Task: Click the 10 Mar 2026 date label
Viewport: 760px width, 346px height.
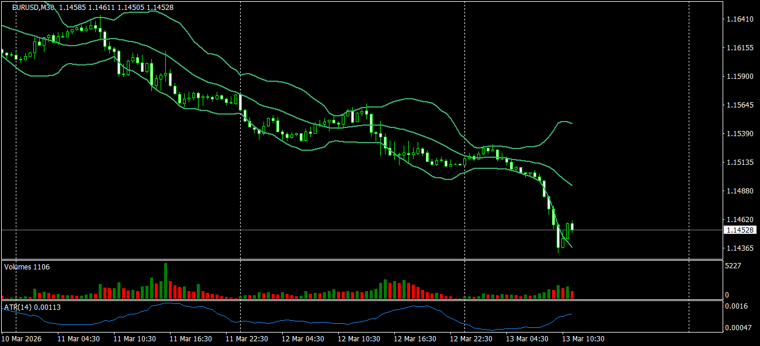Action: click(x=21, y=339)
